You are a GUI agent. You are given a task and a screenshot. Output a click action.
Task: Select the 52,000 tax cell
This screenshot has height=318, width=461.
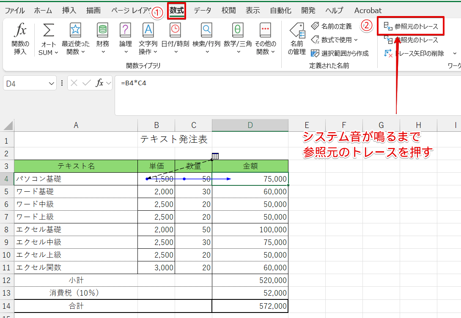pyautogui.click(x=250, y=293)
